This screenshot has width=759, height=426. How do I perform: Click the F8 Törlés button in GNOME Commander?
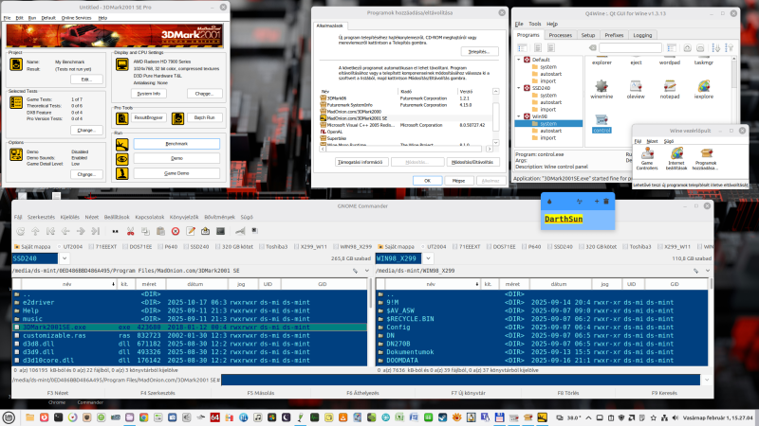pyautogui.click(x=568, y=393)
